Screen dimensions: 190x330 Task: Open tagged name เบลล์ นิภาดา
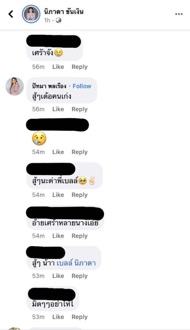pyautogui.click(x=76, y=263)
